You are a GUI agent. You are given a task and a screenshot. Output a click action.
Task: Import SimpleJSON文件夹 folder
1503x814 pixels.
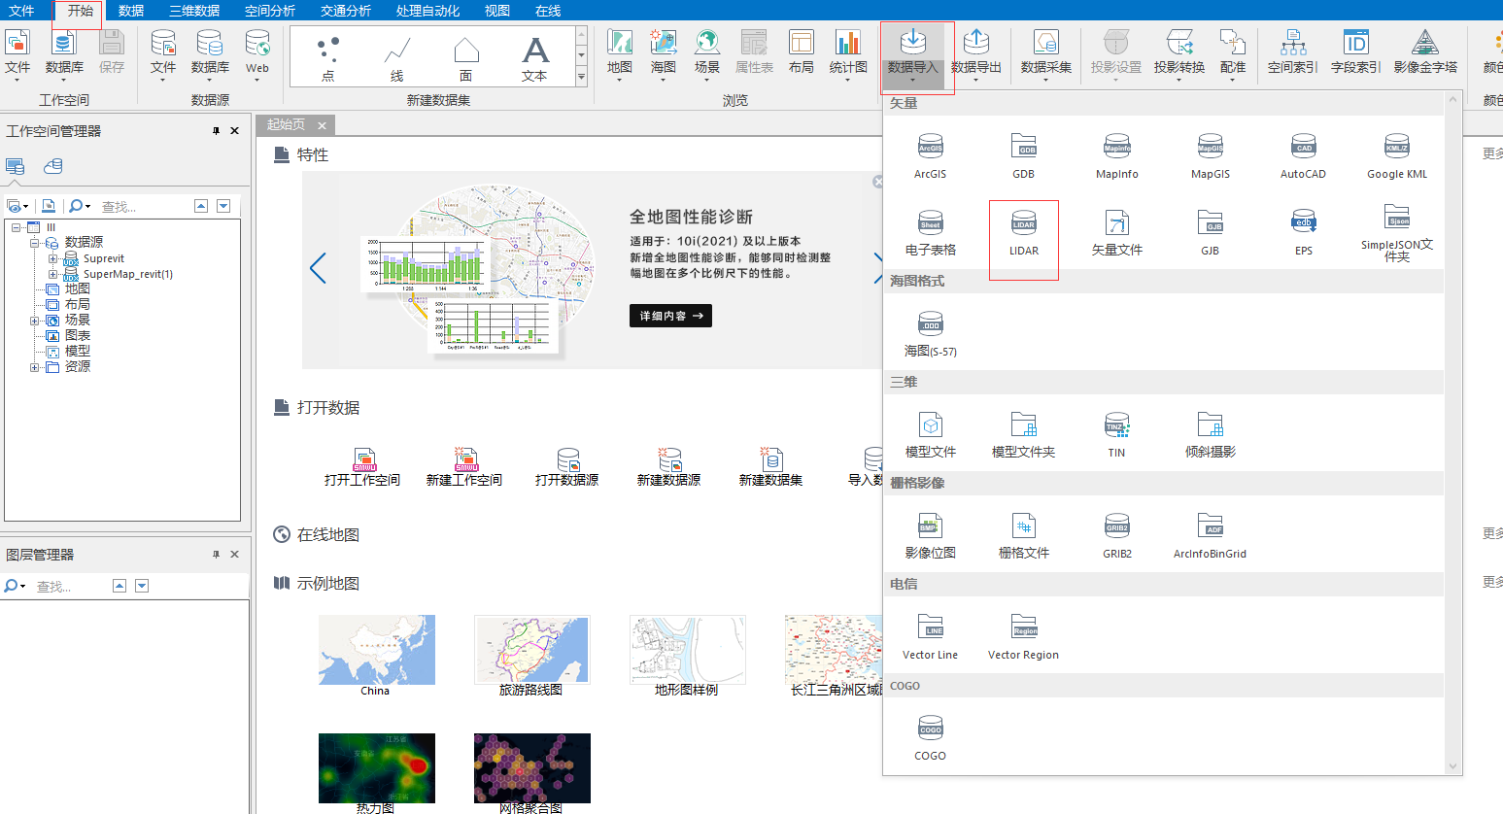pyautogui.click(x=1396, y=233)
